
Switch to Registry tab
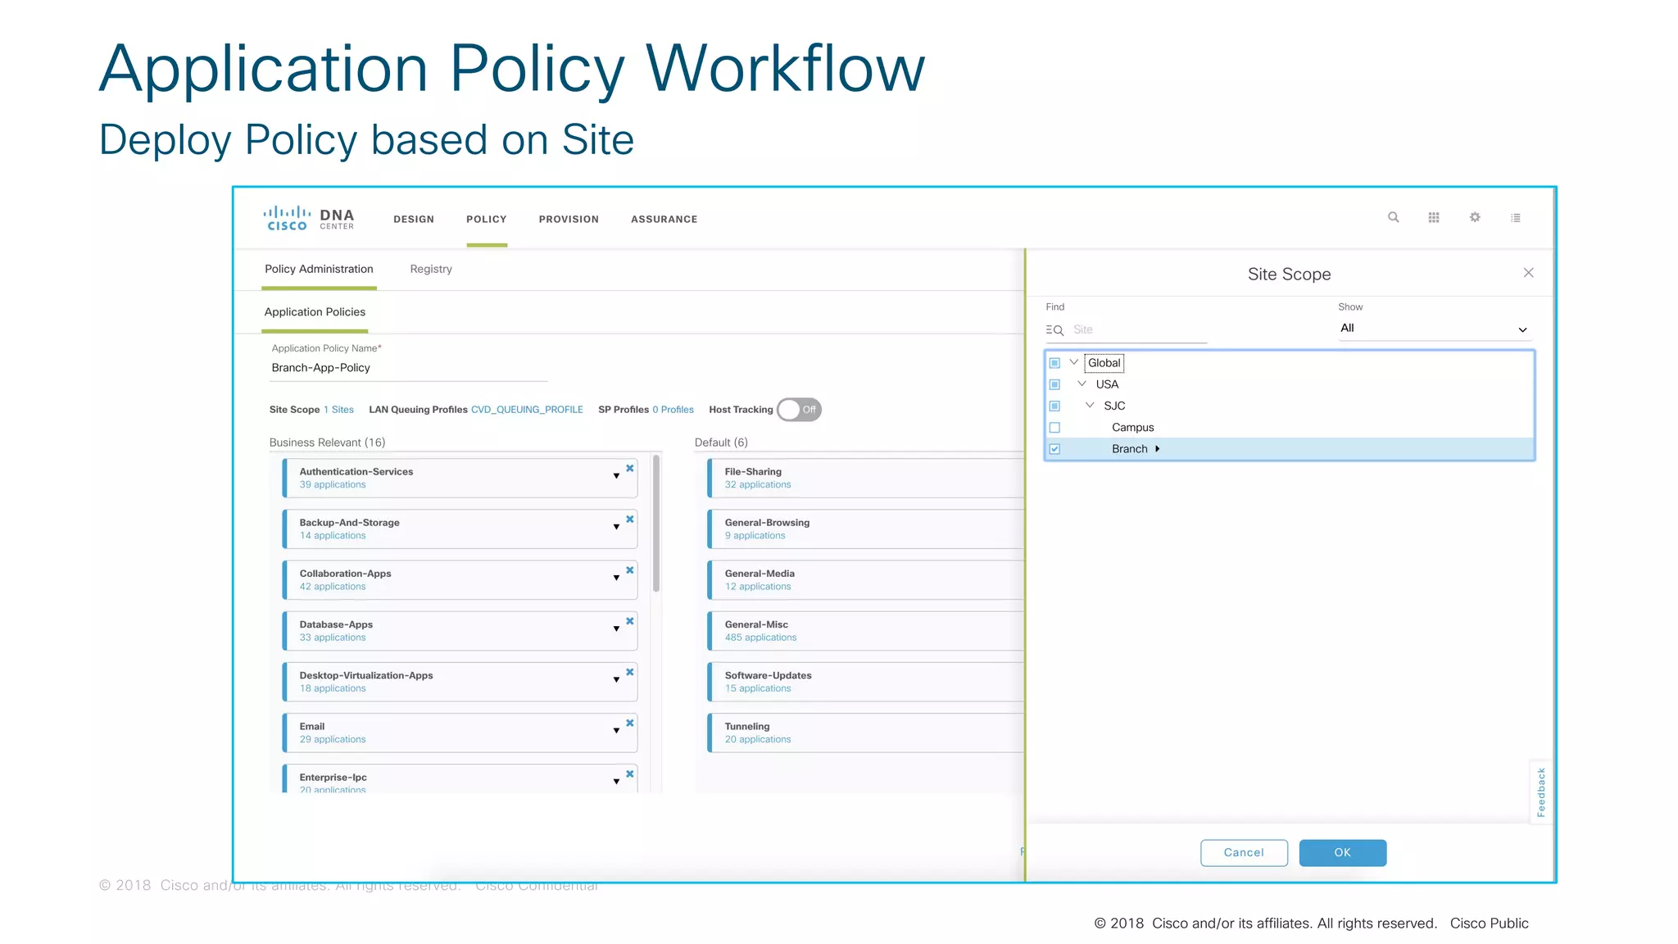point(431,270)
